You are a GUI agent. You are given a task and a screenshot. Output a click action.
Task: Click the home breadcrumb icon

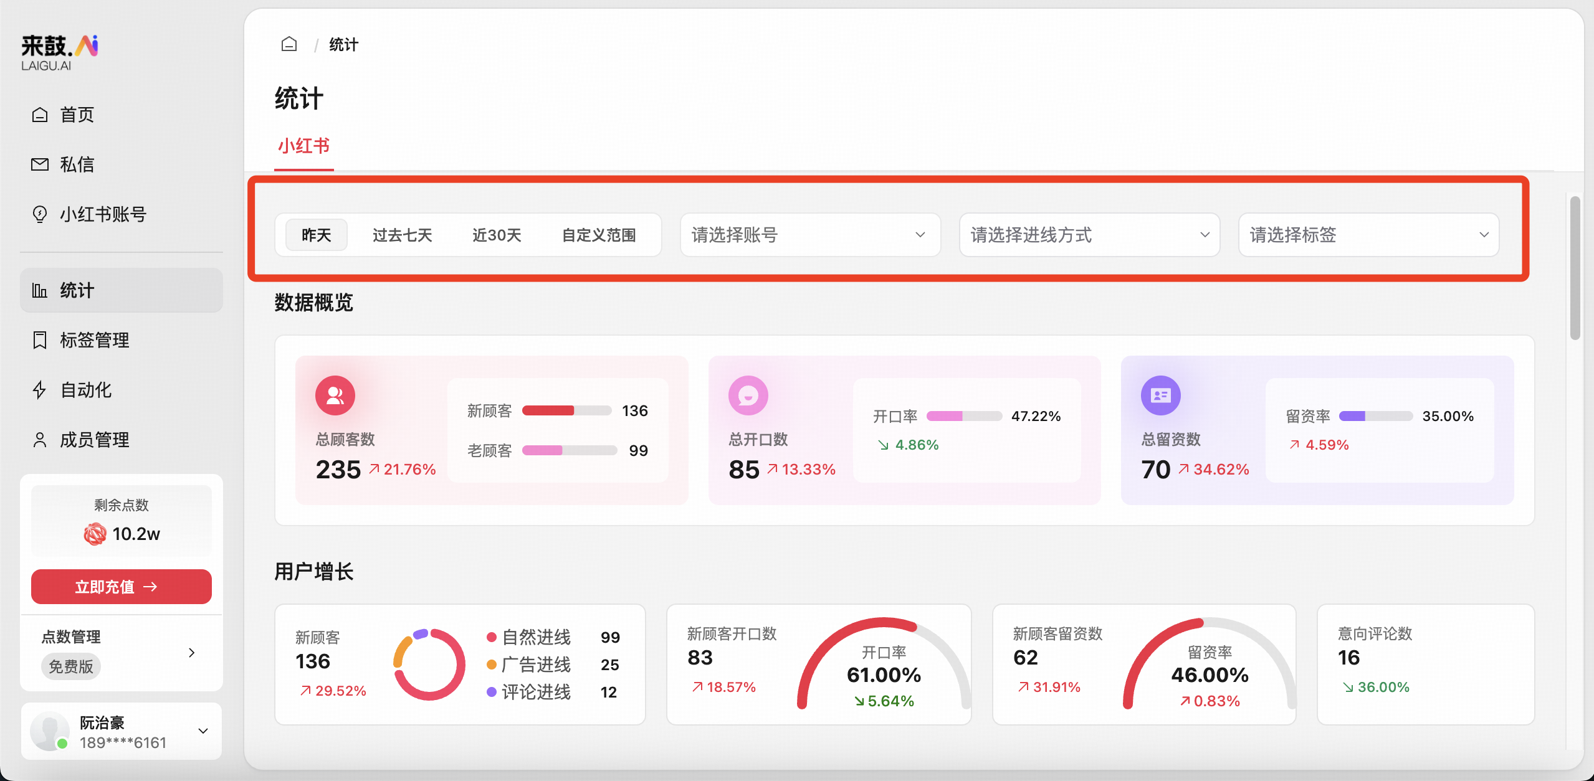click(289, 44)
